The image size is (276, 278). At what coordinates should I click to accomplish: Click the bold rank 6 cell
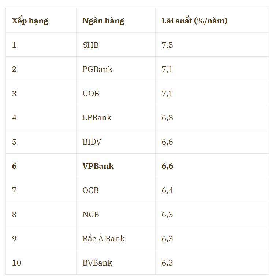(x=14, y=166)
